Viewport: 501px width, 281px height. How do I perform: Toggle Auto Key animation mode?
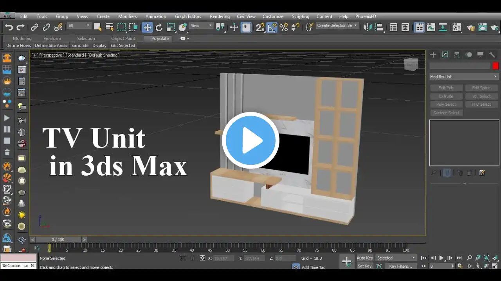365,258
